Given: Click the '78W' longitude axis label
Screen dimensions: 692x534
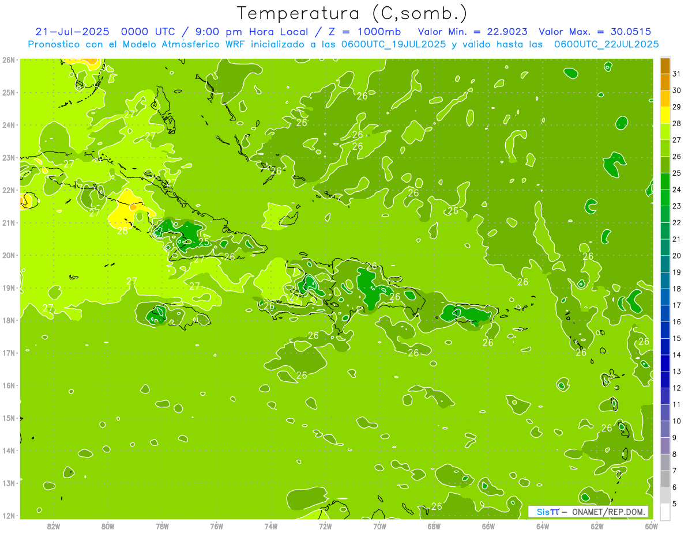Looking at the screenshot, I should [x=162, y=526].
